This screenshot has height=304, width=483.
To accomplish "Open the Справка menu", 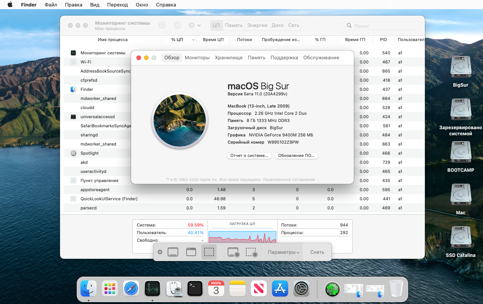I will (166, 5).
